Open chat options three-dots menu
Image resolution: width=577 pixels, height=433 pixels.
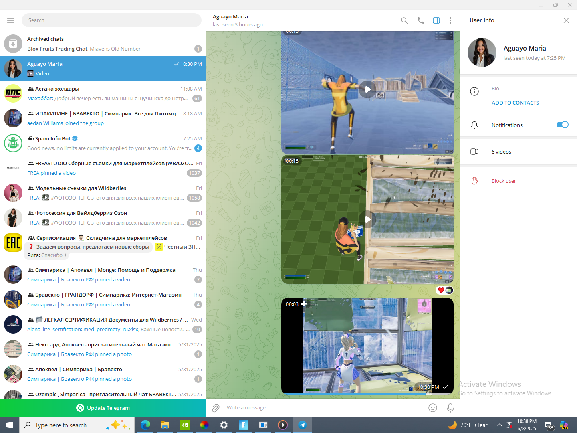tap(450, 20)
